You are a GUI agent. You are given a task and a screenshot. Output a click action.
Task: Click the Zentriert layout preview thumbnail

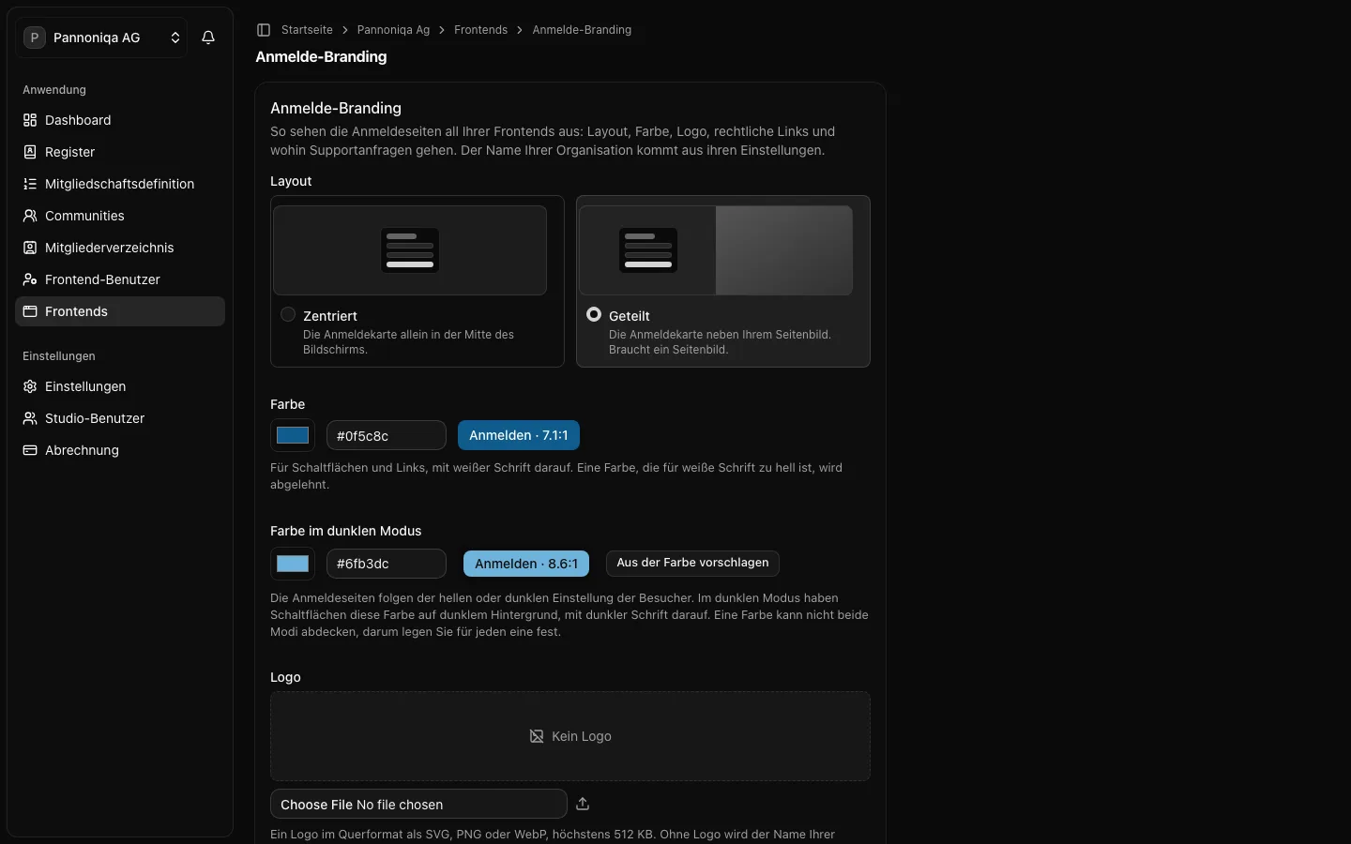(410, 250)
